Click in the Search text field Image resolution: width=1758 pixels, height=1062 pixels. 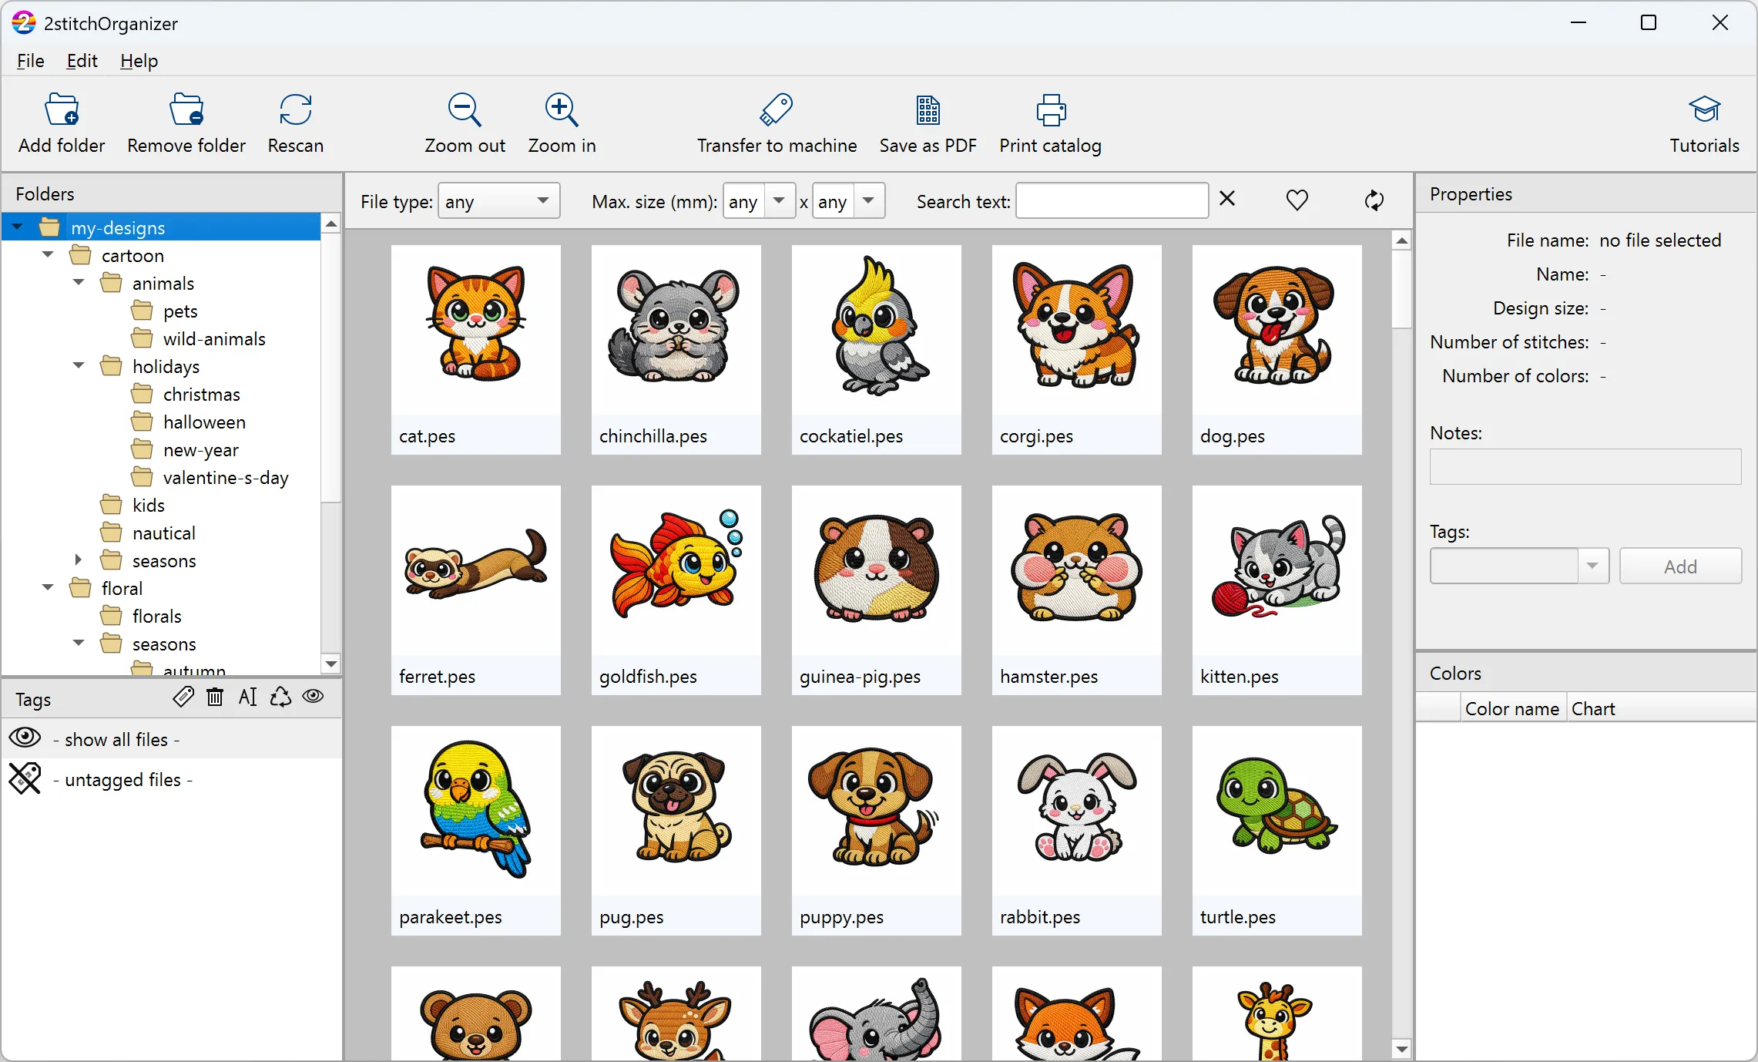1112,201
